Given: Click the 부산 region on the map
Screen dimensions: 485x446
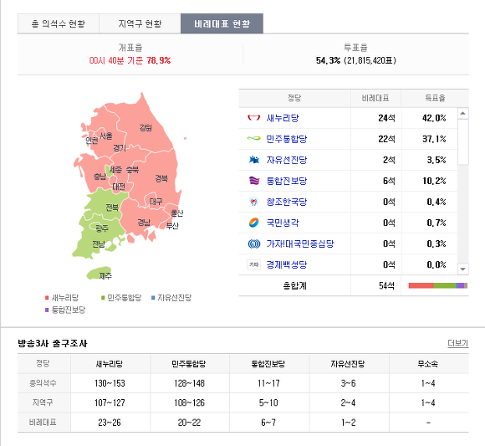Looking at the screenshot, I should pyautogui.click(x=172, y=226).
